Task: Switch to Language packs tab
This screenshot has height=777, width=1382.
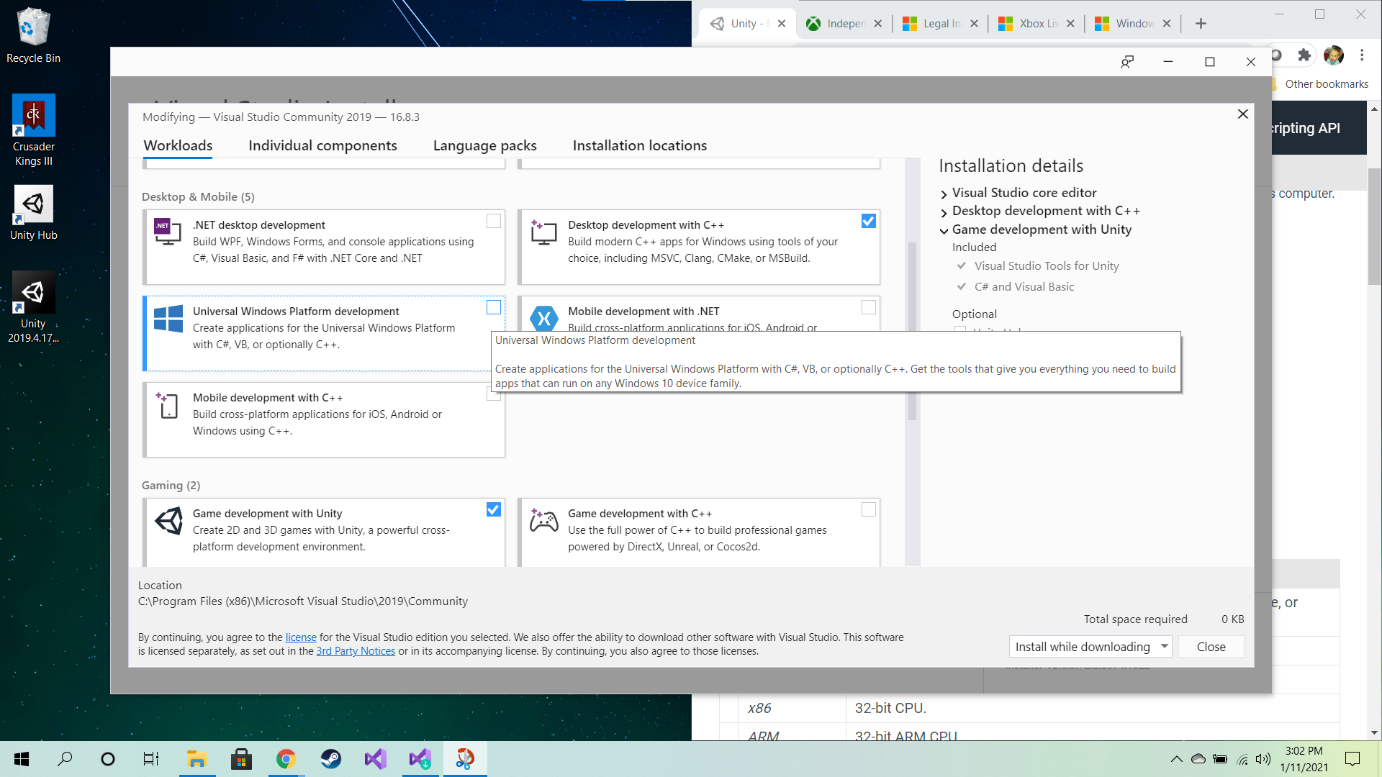Action: [x=485, y=145]
